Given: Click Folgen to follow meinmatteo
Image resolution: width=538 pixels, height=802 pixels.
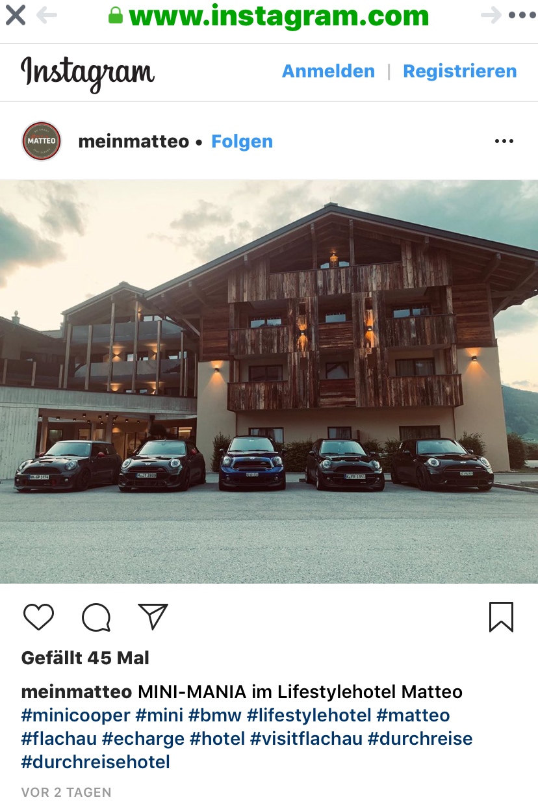Looking at the screenshot, I should click(x=242, y=142).
